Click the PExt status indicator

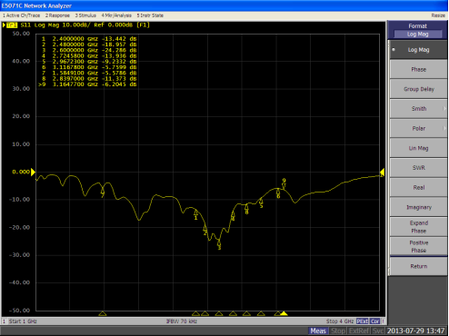[363, 321]
